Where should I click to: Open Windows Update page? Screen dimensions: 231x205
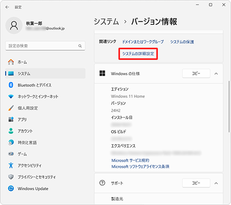[x=45, y=188]
